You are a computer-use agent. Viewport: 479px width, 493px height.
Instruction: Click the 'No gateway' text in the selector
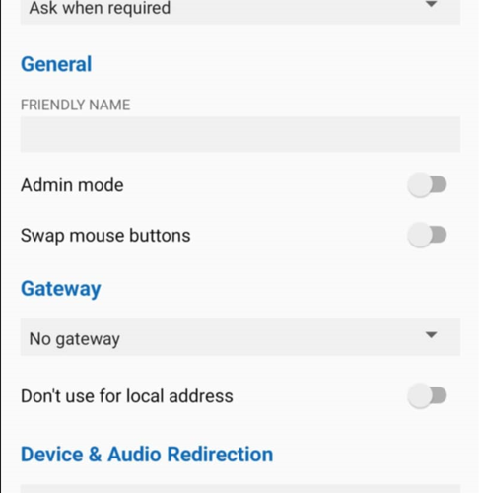[x=75, y=339]
